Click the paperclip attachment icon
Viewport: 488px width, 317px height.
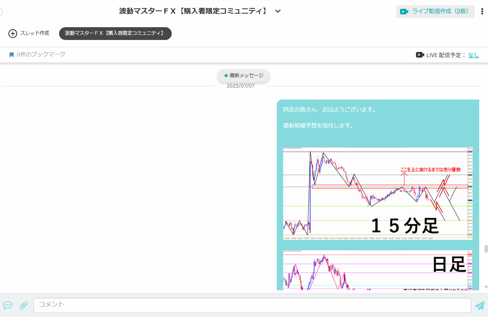click(24, 305)
